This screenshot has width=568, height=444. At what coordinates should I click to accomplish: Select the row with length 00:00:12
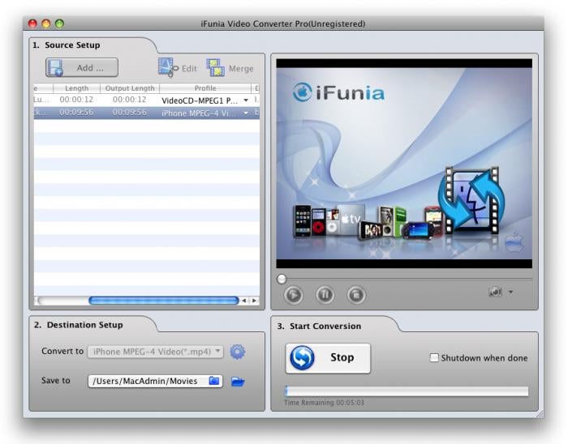point(147,100)
